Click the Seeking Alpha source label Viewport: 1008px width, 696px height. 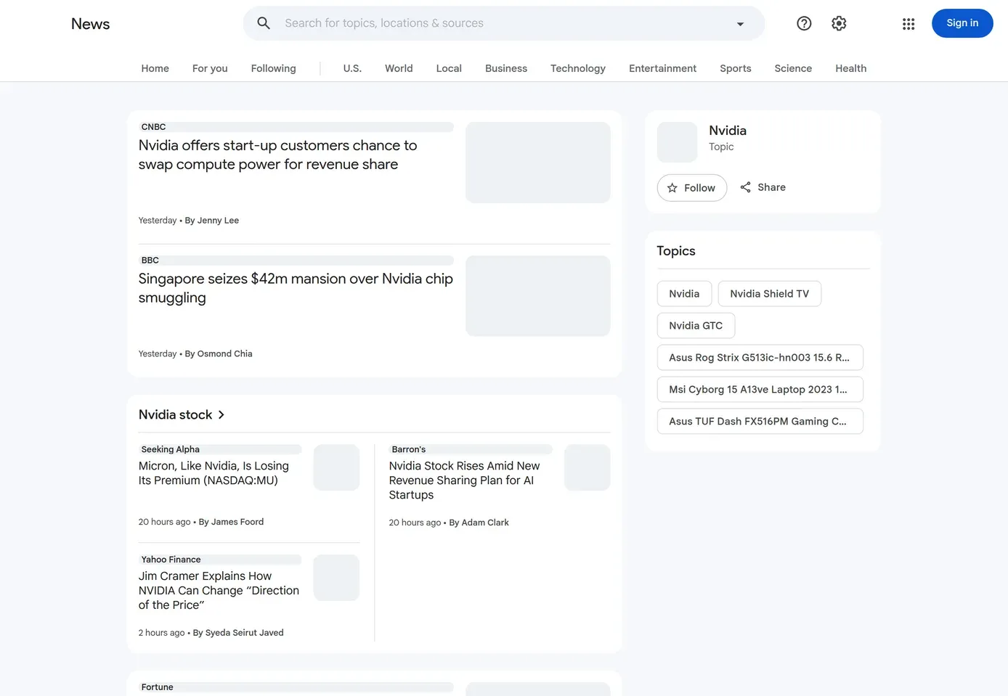[x=170, y=450]
